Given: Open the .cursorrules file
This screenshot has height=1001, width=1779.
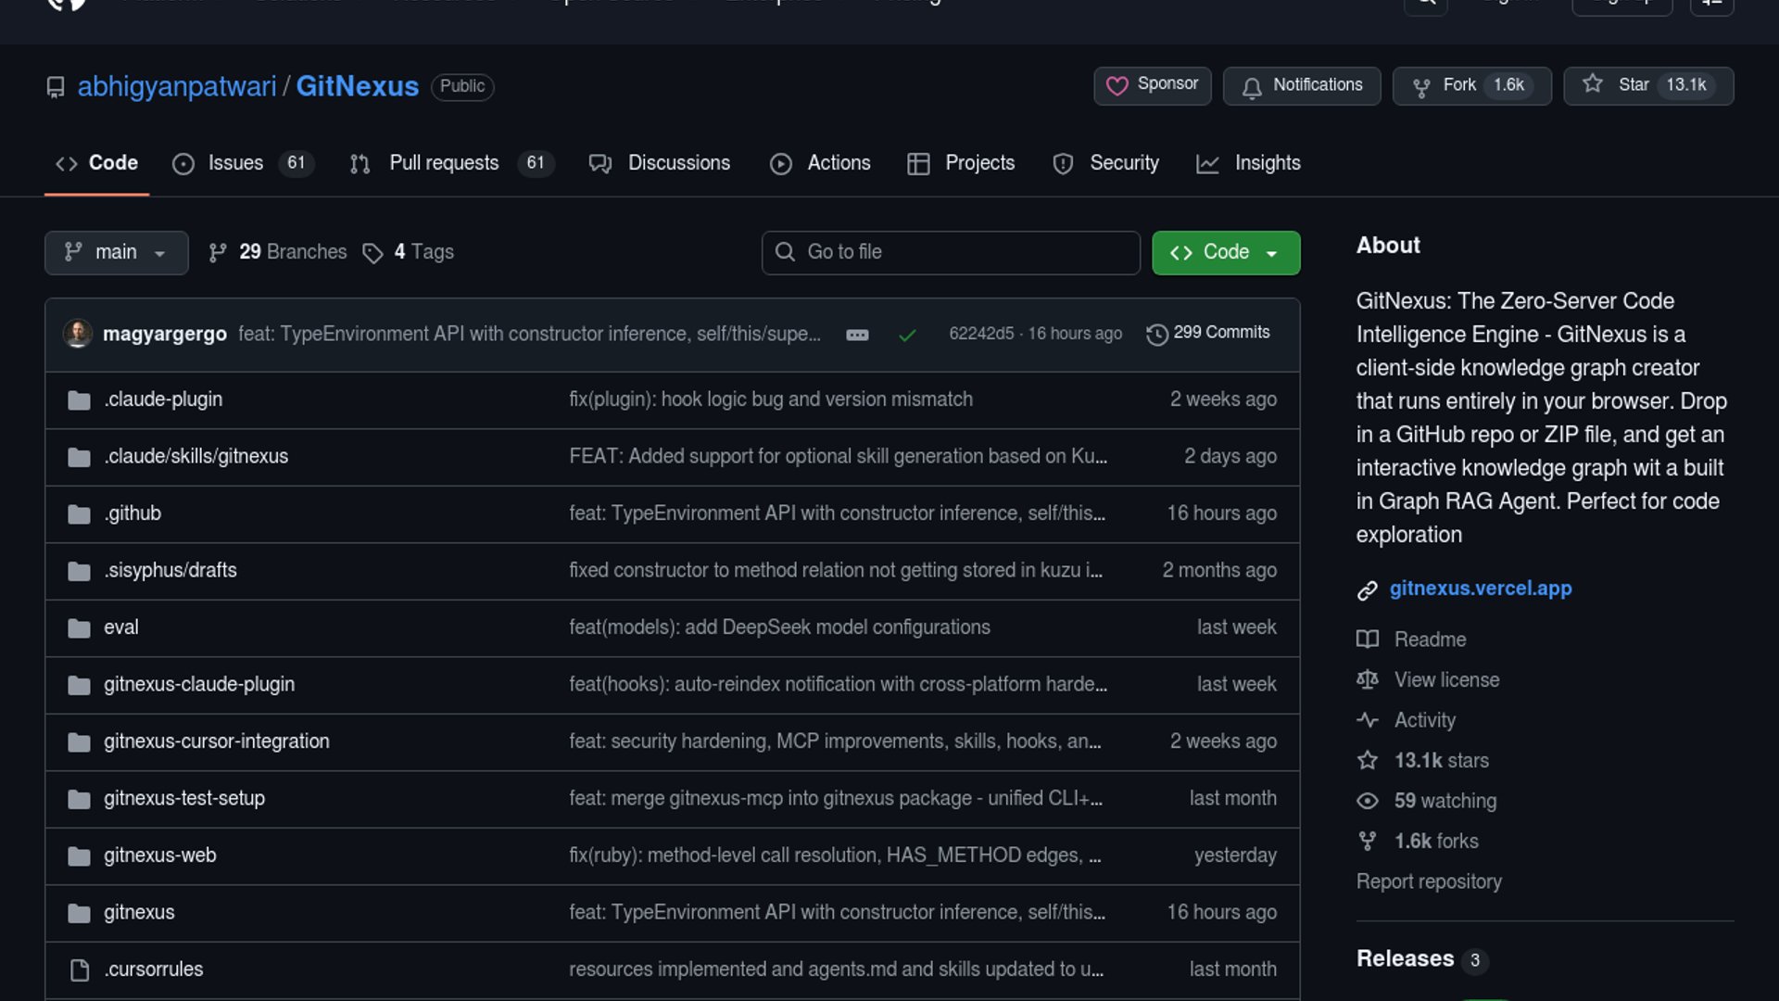Looking at the screenshot, I should 153,969.
